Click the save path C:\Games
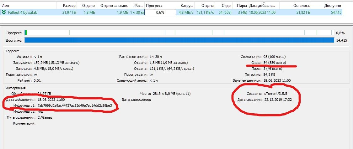 (45, 117)
